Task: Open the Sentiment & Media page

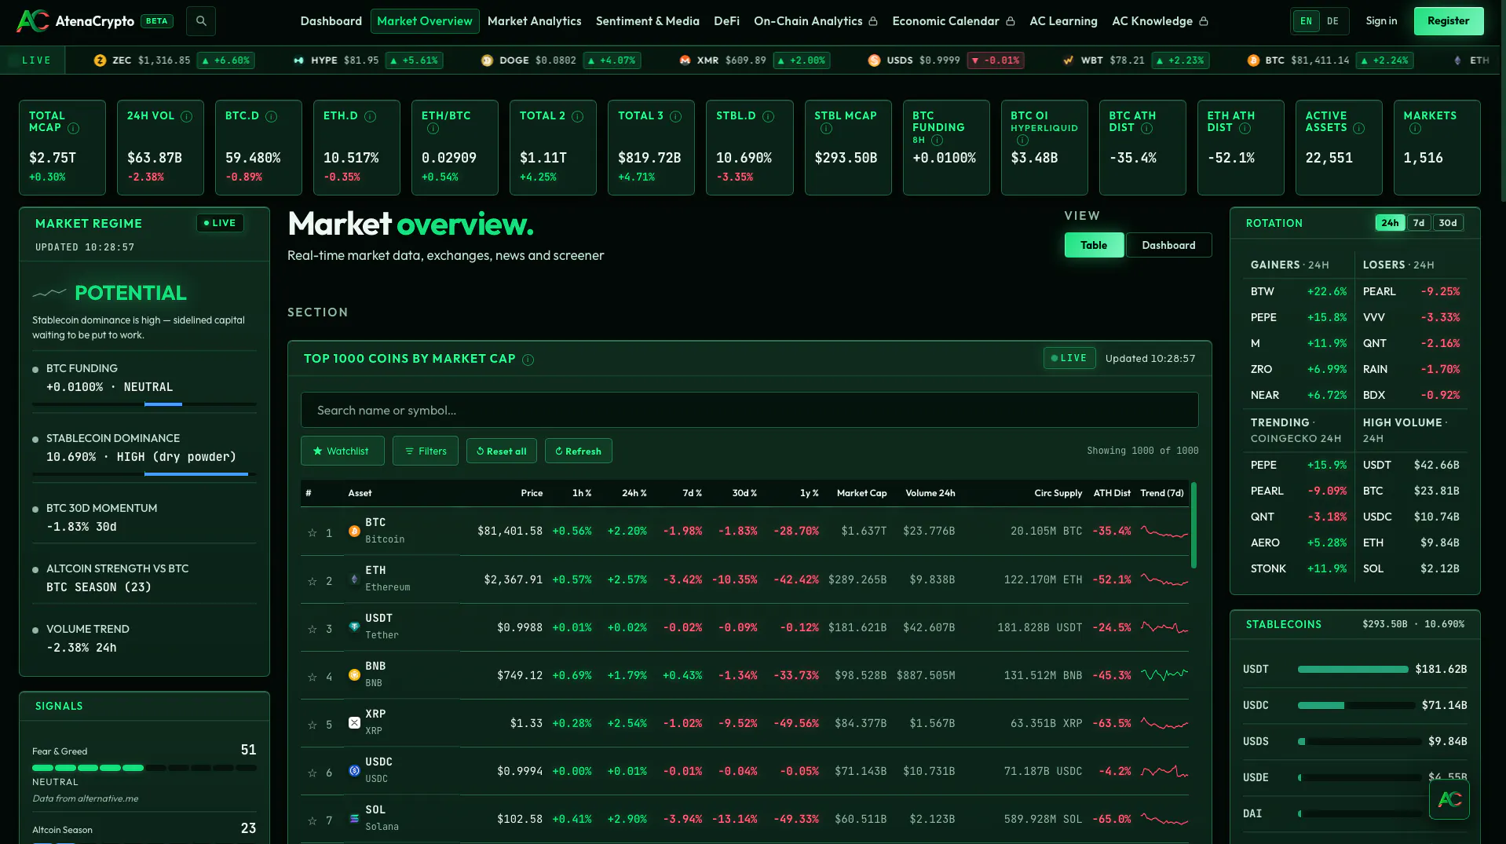Action: coord(647,21)
